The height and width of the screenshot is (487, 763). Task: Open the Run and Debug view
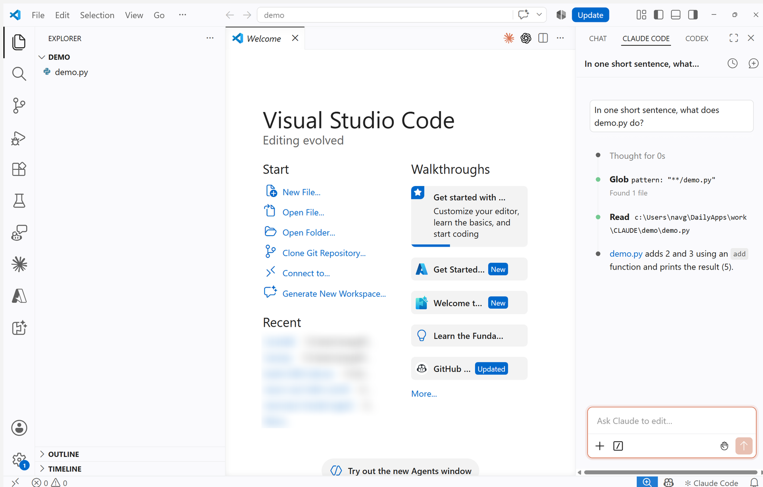[19, 137]
